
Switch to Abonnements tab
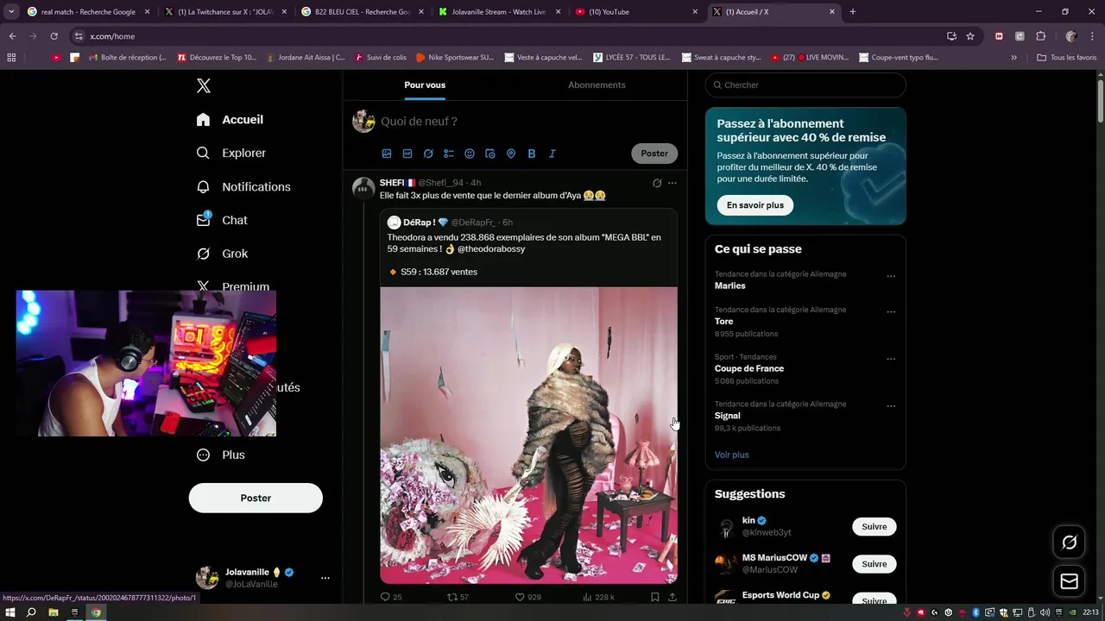click(x=597, y=85)
